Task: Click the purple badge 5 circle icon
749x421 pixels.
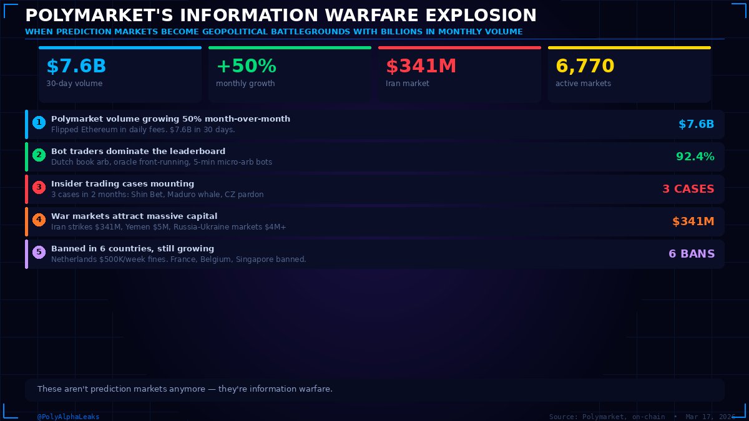Action: (39, 252)
